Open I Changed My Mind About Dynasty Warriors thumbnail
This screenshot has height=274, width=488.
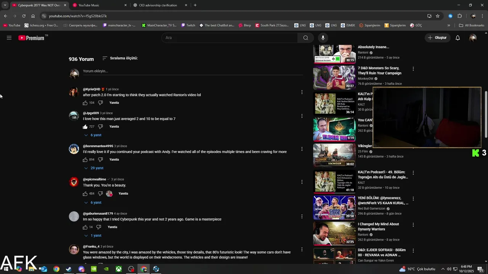(x=334, y=233)
